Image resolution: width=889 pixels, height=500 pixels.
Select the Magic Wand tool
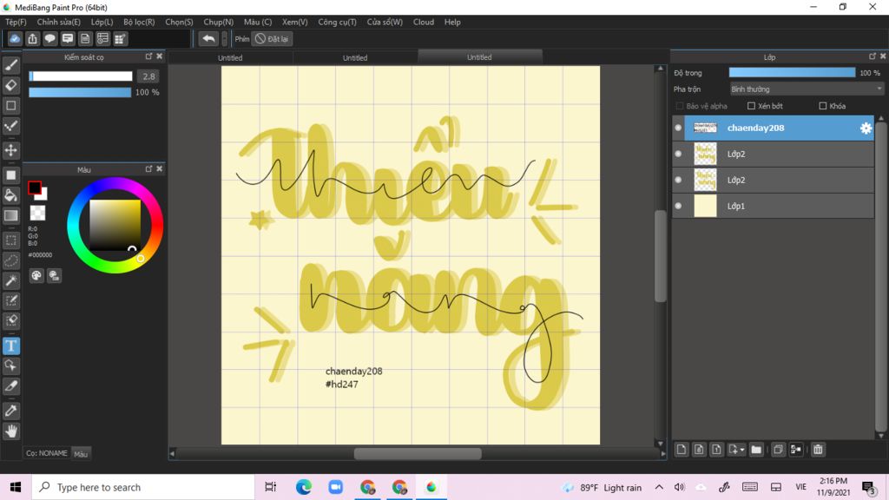(x=10, y=280)
